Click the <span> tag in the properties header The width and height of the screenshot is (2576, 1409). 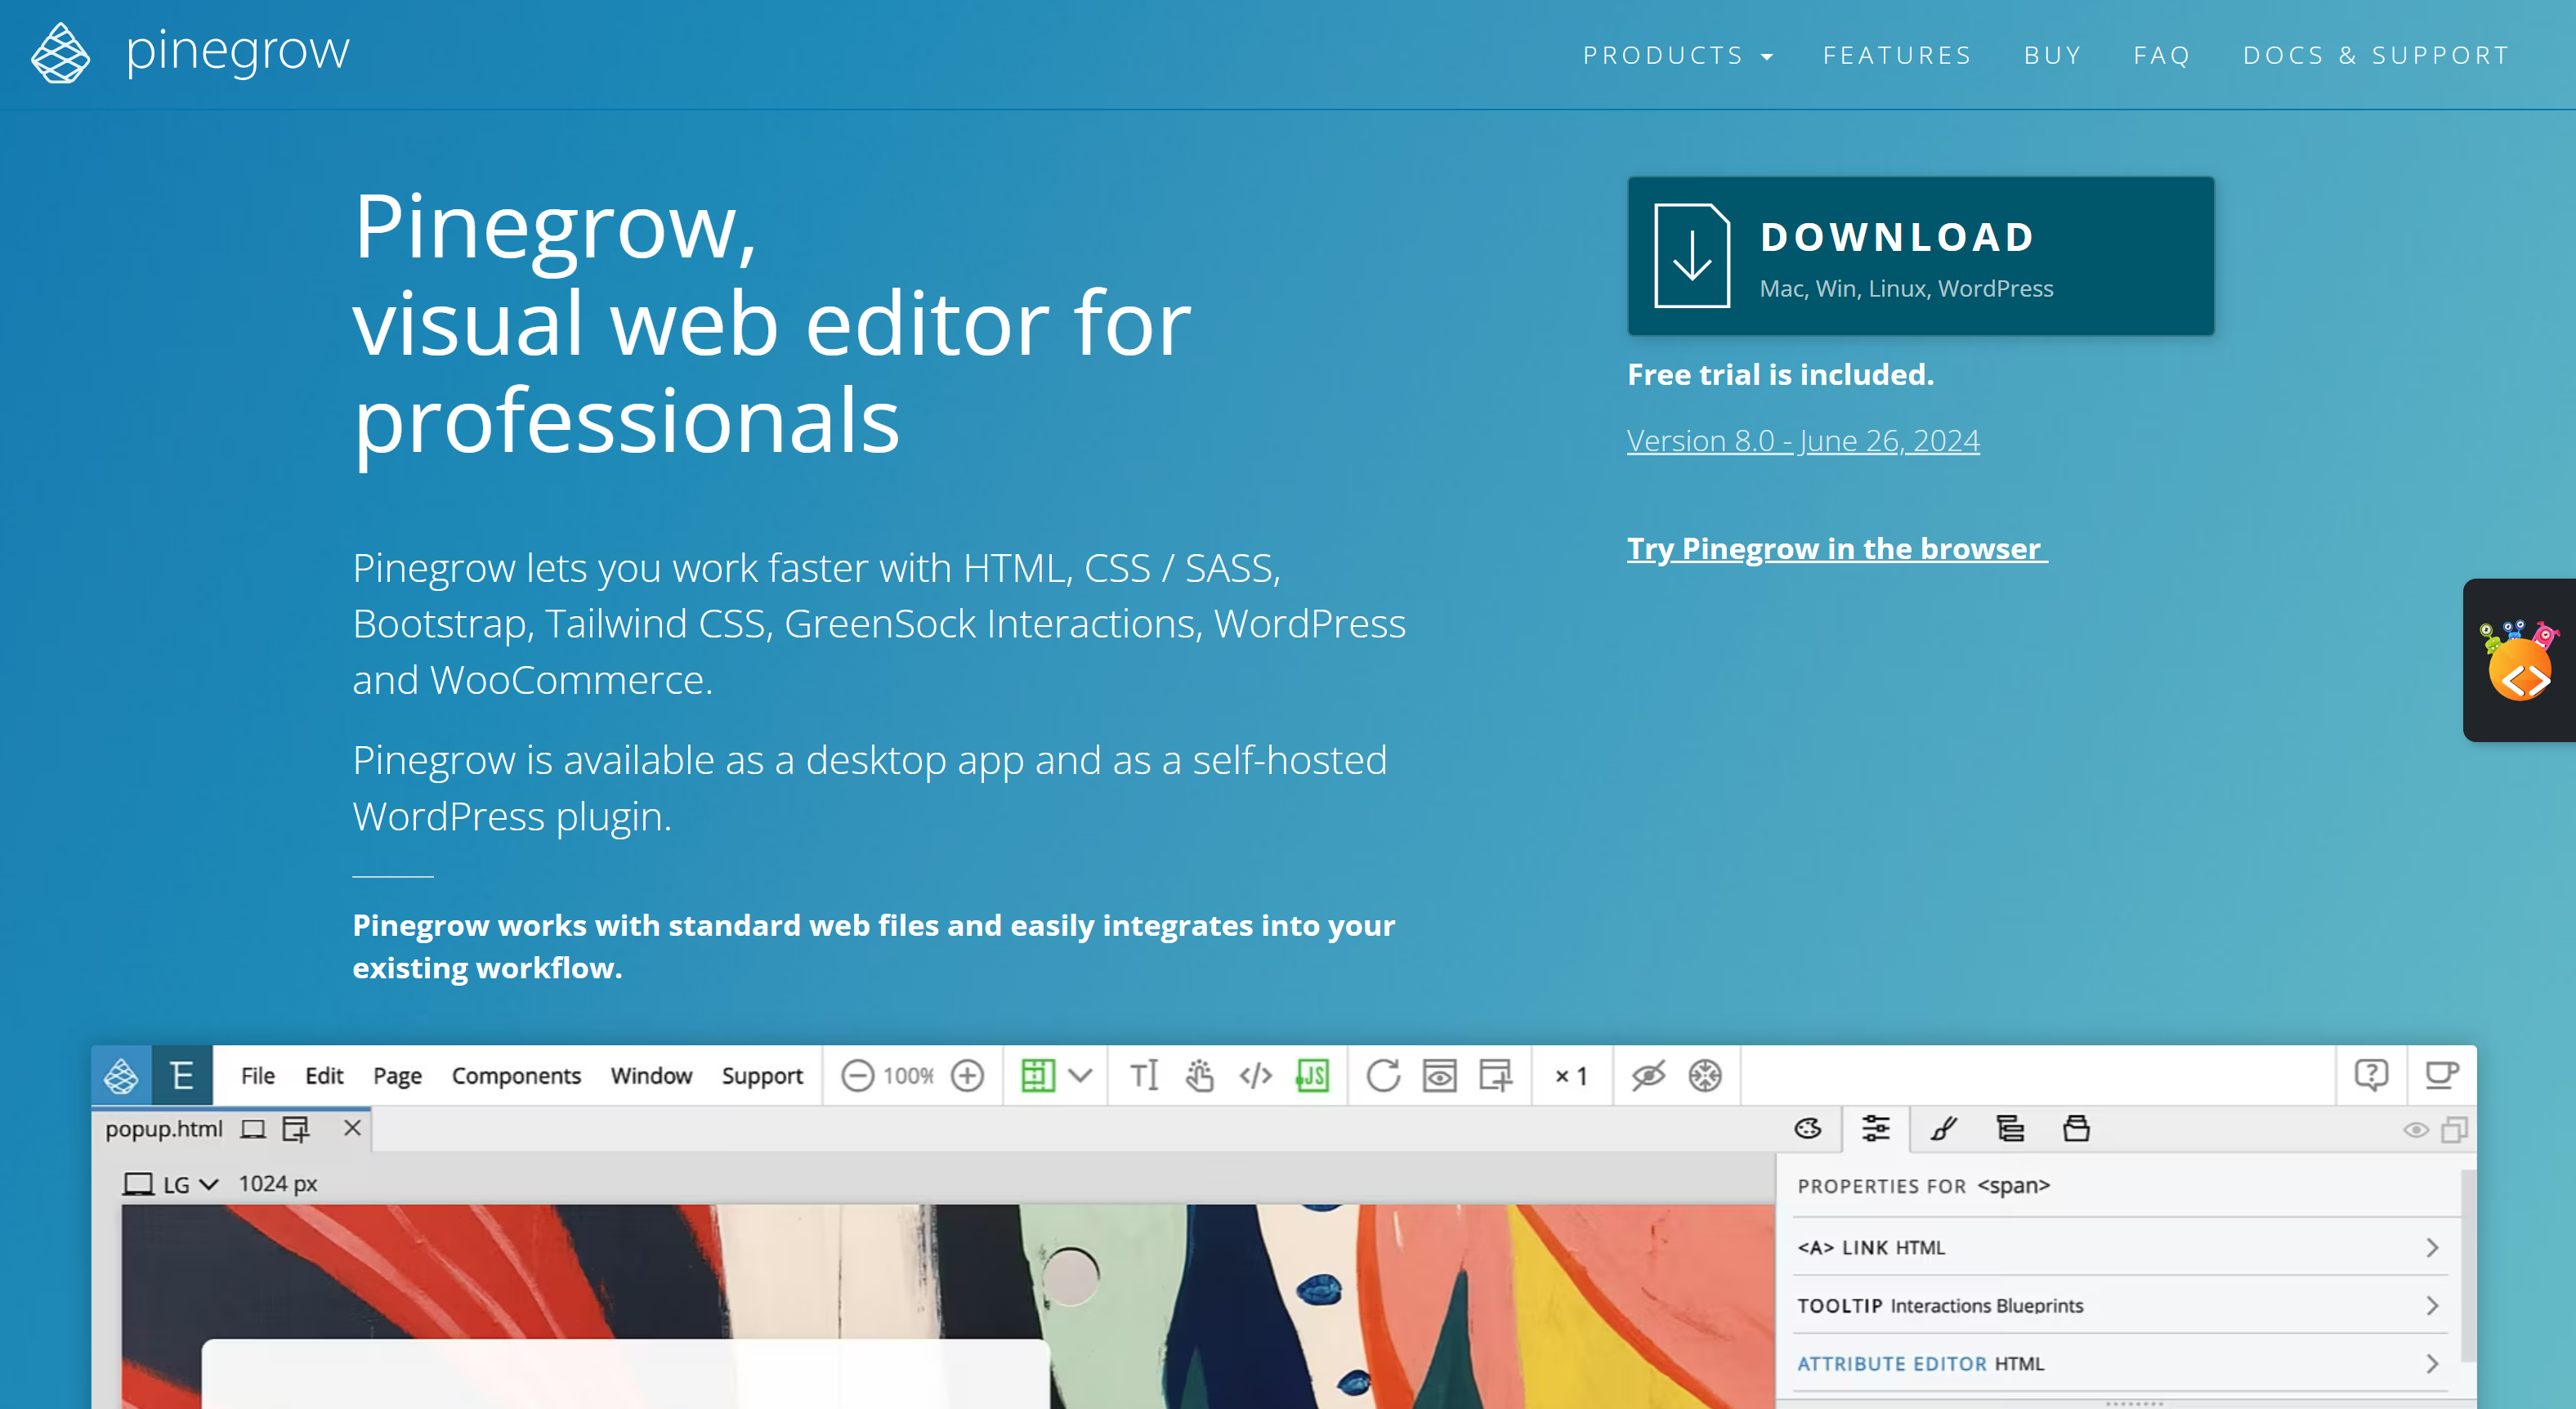2014,1186
